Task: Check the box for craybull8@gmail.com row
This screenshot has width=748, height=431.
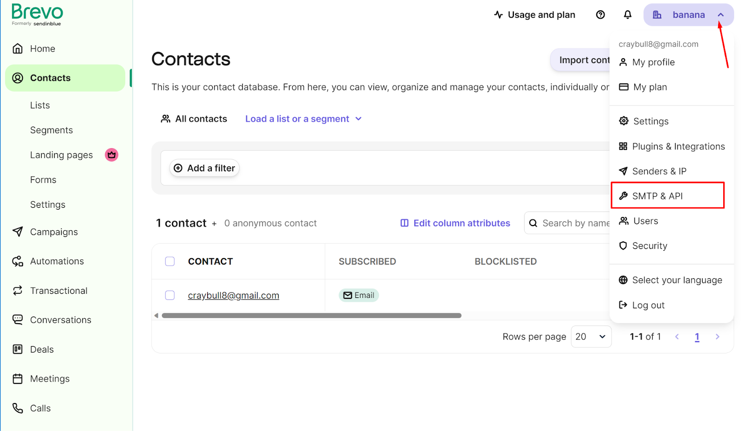Action: 170,295
